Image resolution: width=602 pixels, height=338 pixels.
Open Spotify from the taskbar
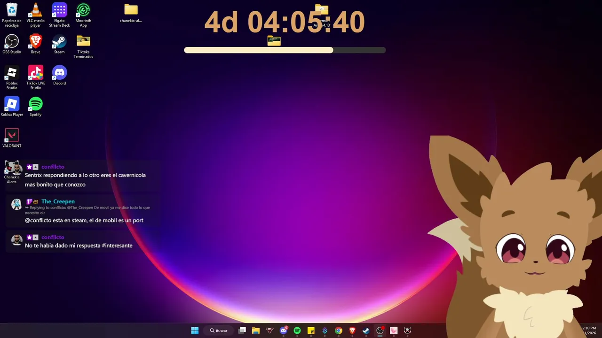tap(297, 330)
